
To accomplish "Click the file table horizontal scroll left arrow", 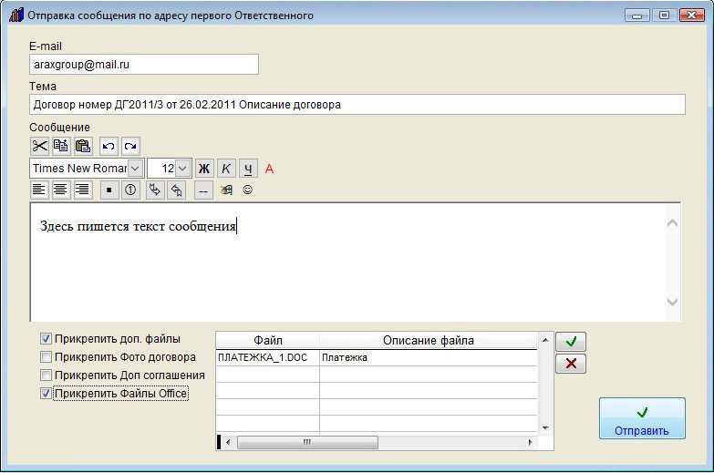I will pyautogui.click(x=229, y=442).
